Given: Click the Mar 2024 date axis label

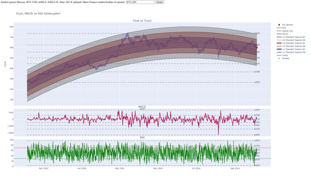Looking at the screenshot, I should 119,169.
